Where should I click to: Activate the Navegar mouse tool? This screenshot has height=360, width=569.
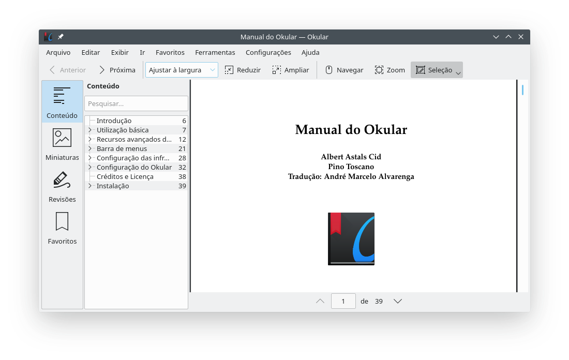coord(329,70)
